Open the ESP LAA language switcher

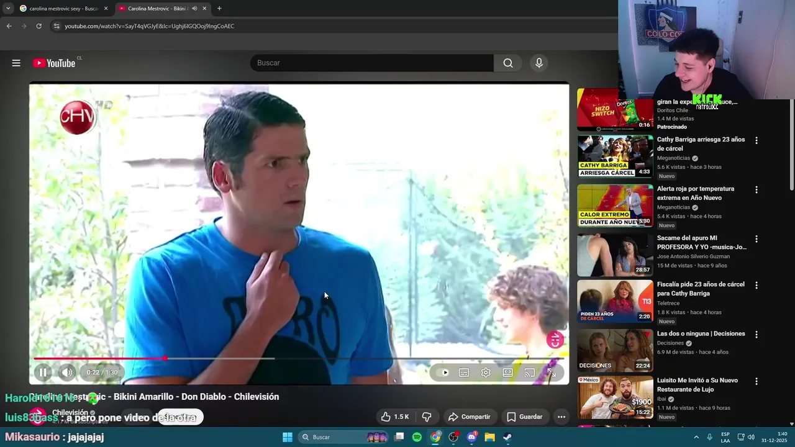(725, 437)
